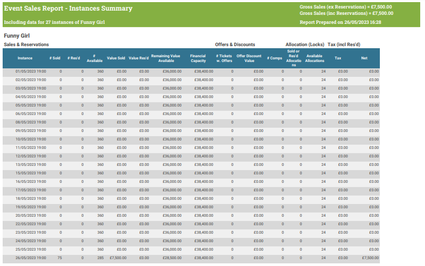Click £0.00 Net in the 01/05/2023 row
The height and width of the screenshot is (266, 425).
click(374, 72)
